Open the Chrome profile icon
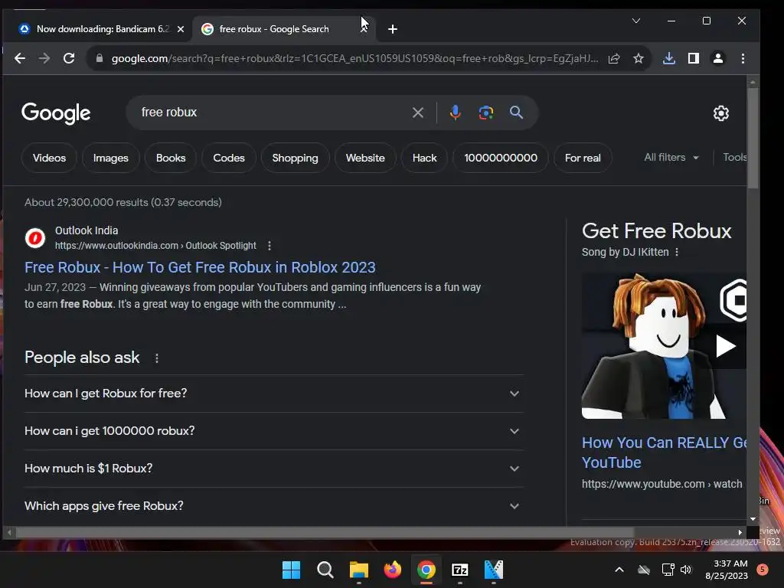Screen dimensions: 784x588 718,58
